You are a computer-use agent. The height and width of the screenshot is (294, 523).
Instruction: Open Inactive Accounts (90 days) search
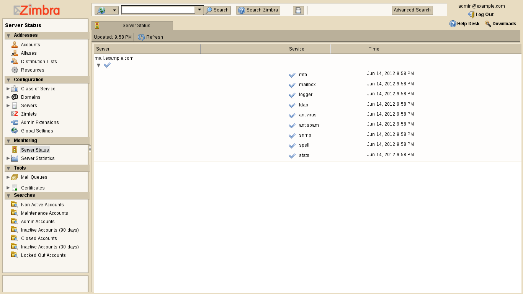[50, 230]
